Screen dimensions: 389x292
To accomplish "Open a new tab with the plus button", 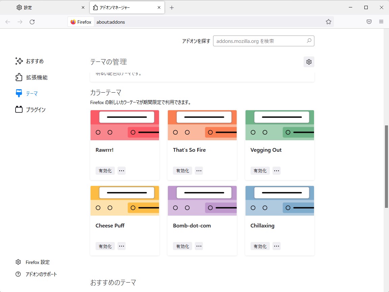I will point(172,7).
